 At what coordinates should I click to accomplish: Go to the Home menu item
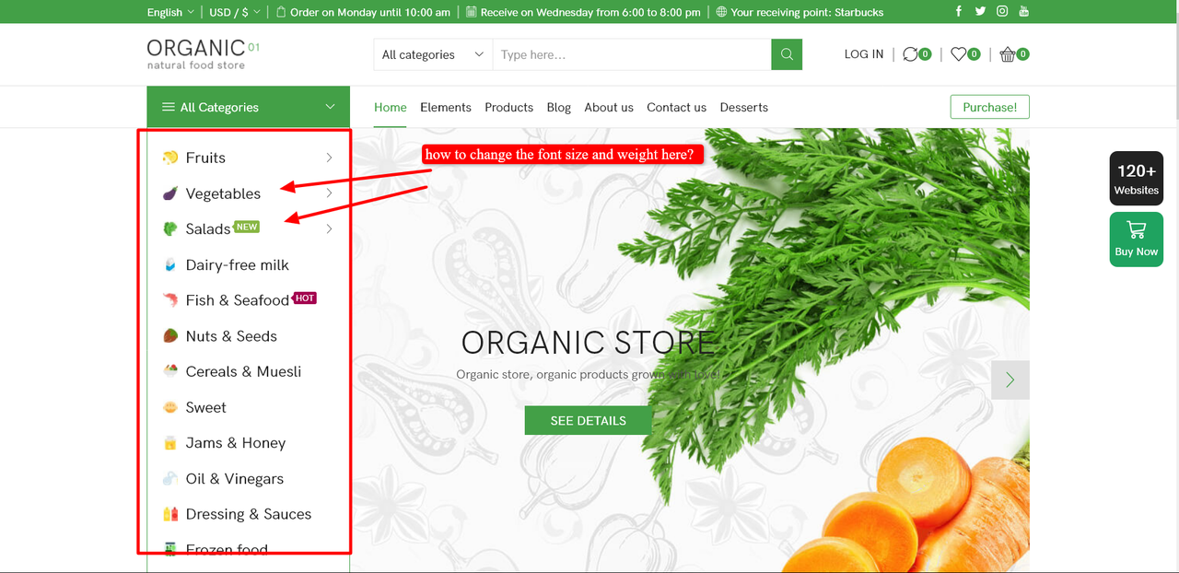click(x=391, y=107)
